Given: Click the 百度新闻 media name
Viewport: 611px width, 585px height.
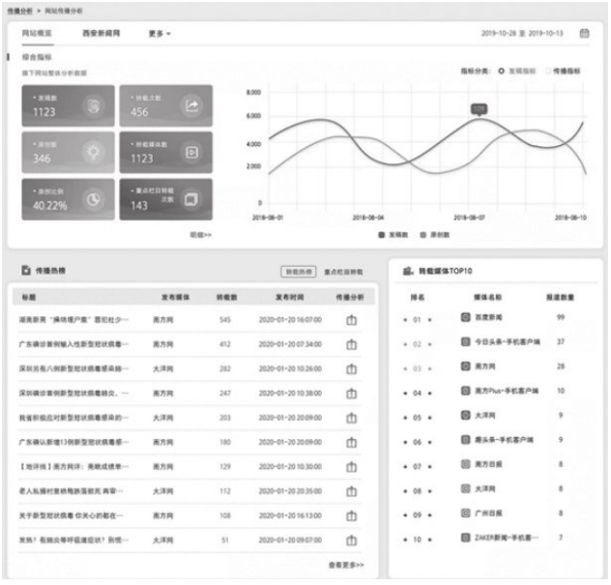Looking at the screenshot, I should pos(488,317).
